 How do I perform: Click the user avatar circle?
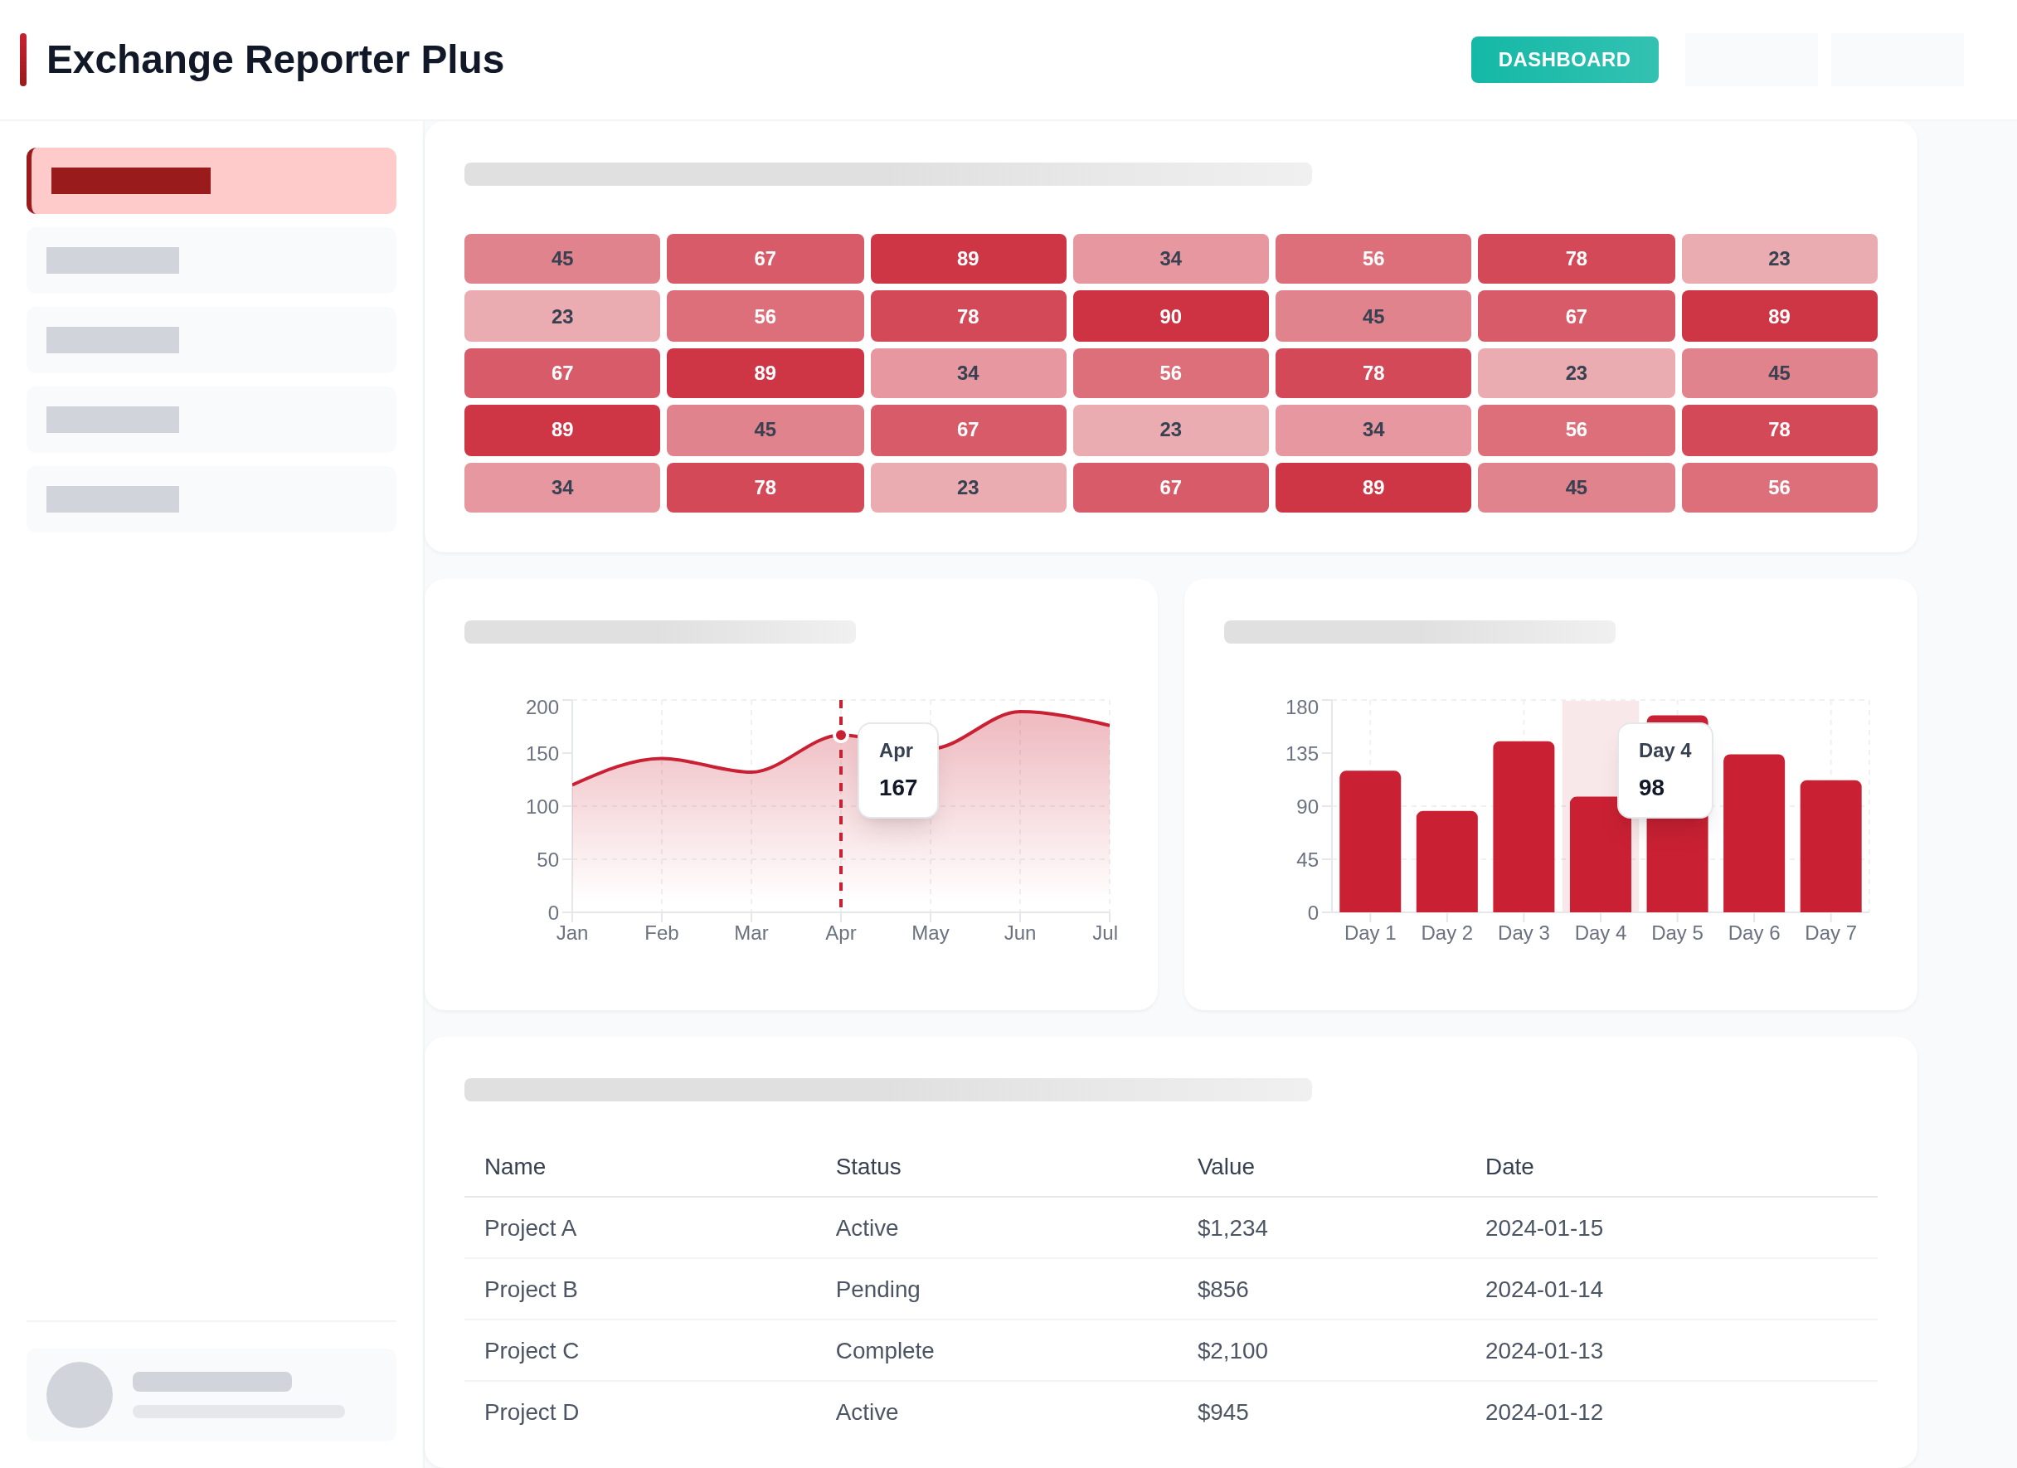point(79,1394)
